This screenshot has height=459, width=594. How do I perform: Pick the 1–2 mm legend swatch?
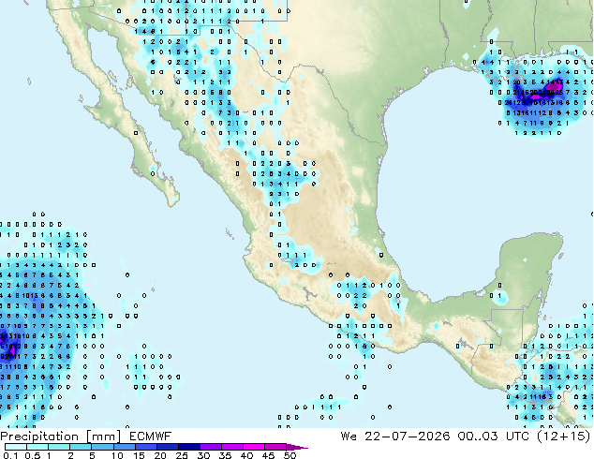59,447
